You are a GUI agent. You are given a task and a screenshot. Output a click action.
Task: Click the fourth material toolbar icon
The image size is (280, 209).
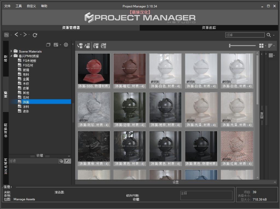tap(104, 46)
